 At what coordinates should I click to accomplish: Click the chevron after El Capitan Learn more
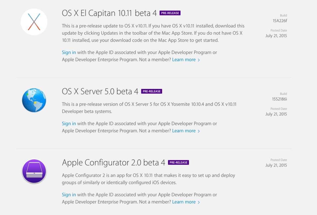[199, 60]
